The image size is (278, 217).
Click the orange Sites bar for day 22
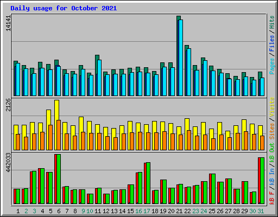pos(189,140)
